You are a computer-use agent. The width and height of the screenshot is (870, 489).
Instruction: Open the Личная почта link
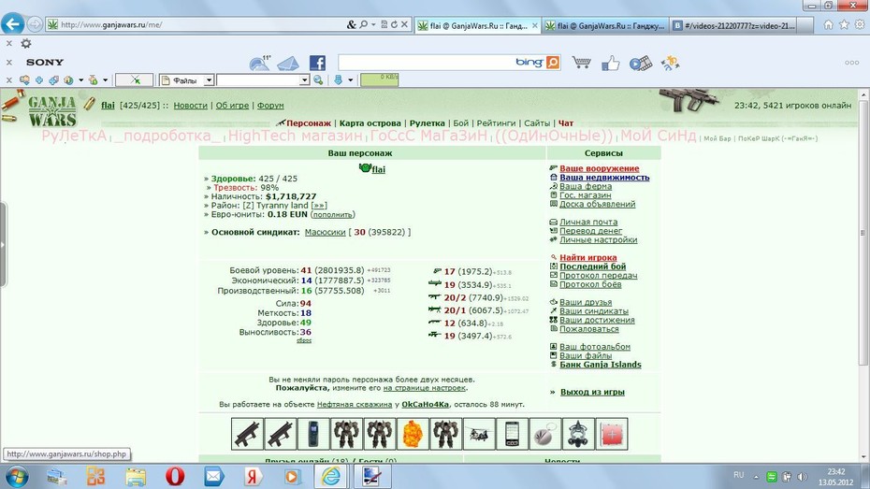[x=588, y=222]
